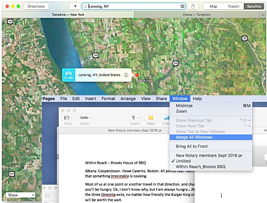The image size is (267, 203).
Task: Expand the 125% Zoom dropdown
Action: pyautogui.click(x=85, y=118)
